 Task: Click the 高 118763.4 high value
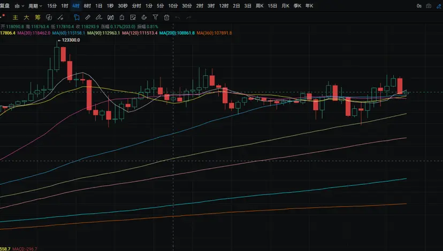[37, 27]
